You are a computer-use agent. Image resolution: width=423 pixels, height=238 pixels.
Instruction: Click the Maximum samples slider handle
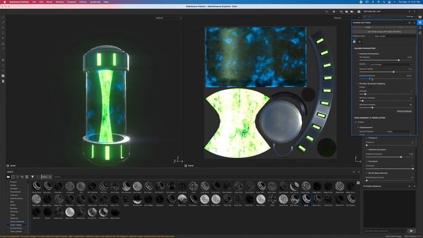(x=373, y=108)
